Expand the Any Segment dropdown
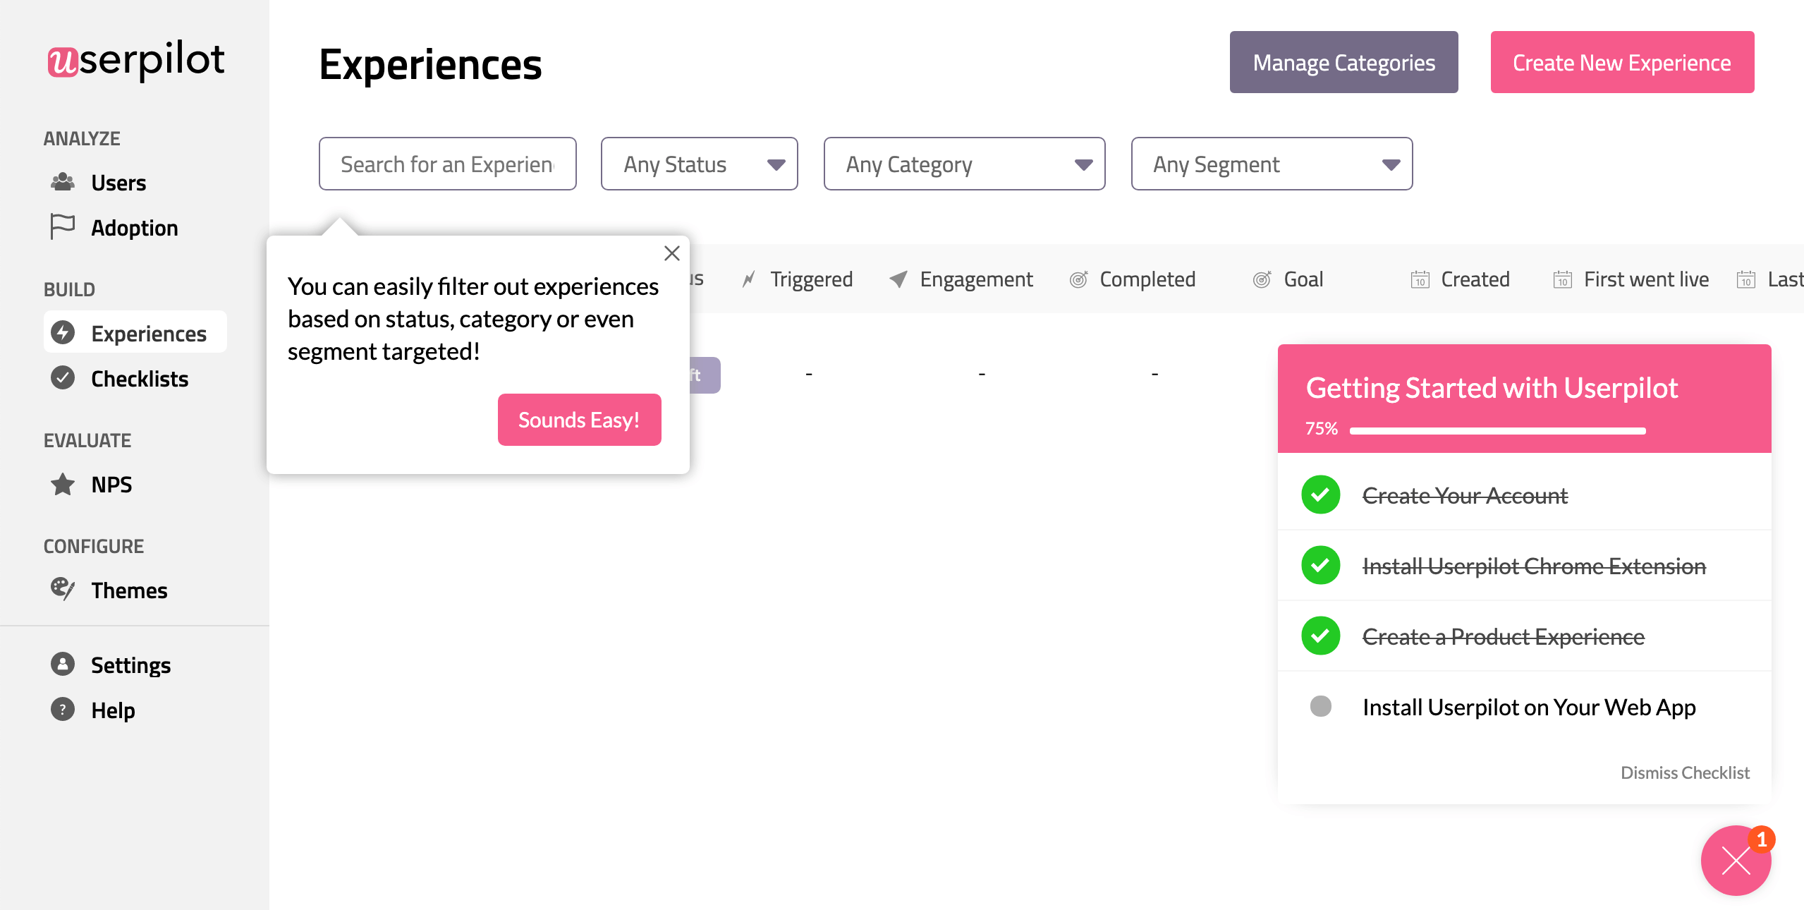The height and width of the screenshot is (910, 1804). 1273,164
